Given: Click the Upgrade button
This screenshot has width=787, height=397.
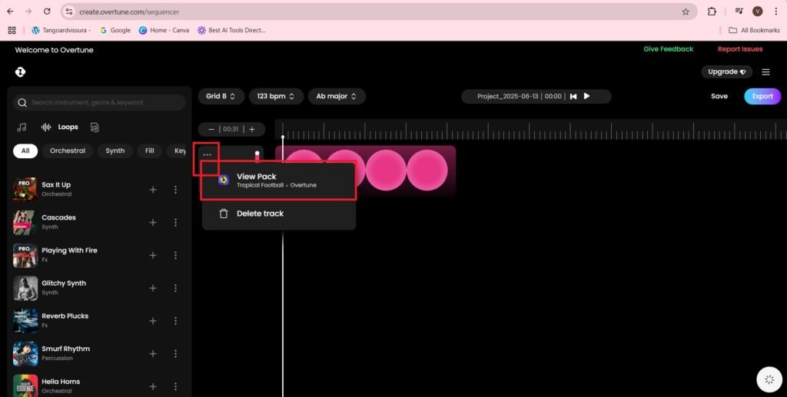Looking at the screenshot, I should click(727, 71).
